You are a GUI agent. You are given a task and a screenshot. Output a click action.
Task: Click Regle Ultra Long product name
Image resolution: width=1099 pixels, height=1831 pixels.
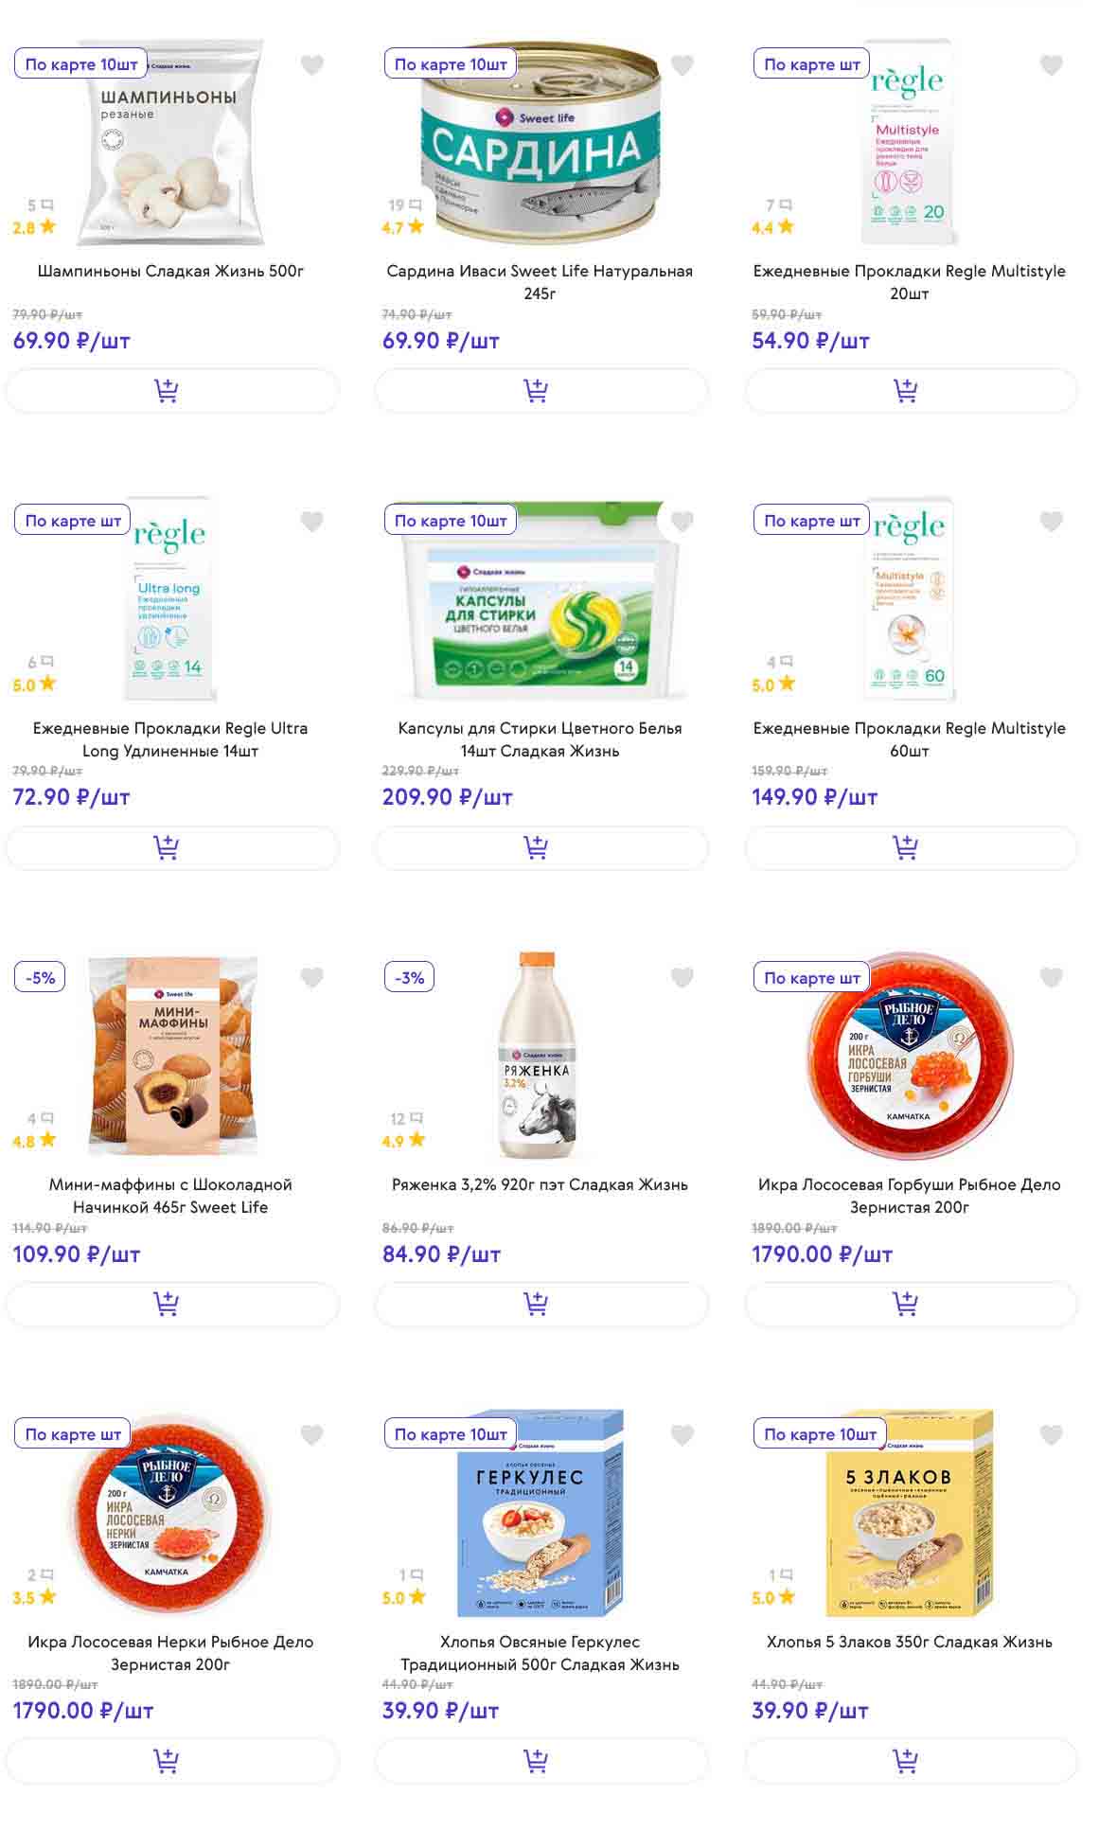pos(170,739)
